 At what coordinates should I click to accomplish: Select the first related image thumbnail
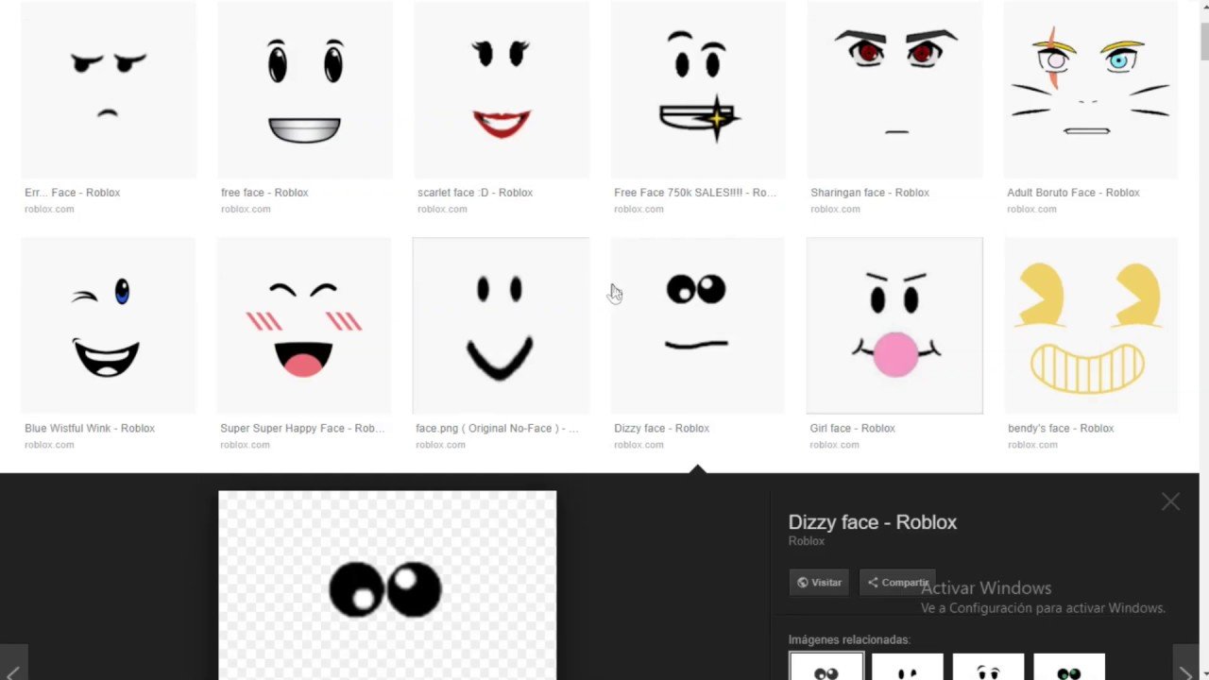826,667
